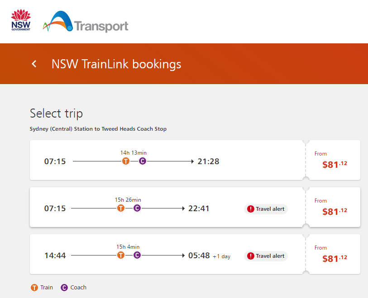Click Train icon on the 22:41 arrival trip

pyautogui.click(x=121, y=208)
